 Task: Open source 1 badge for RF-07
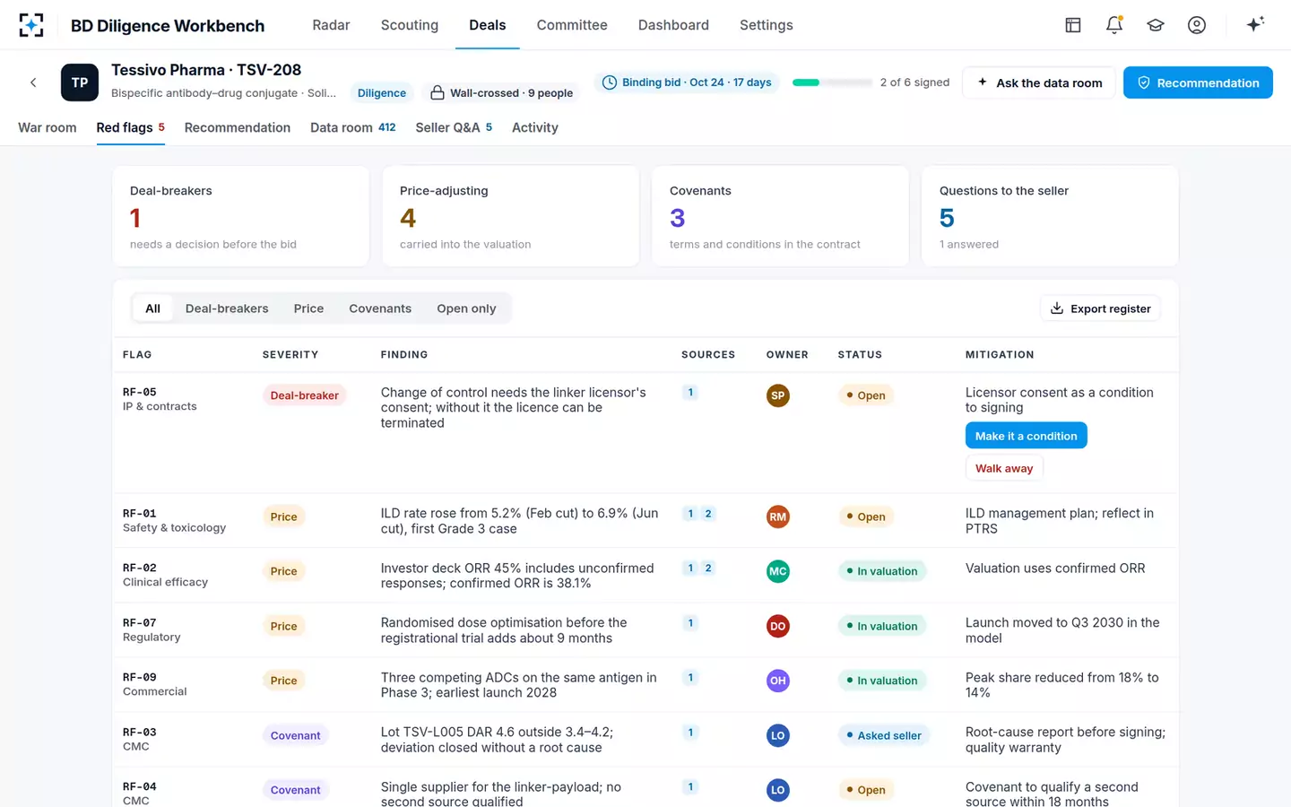[x=690, y=622]
